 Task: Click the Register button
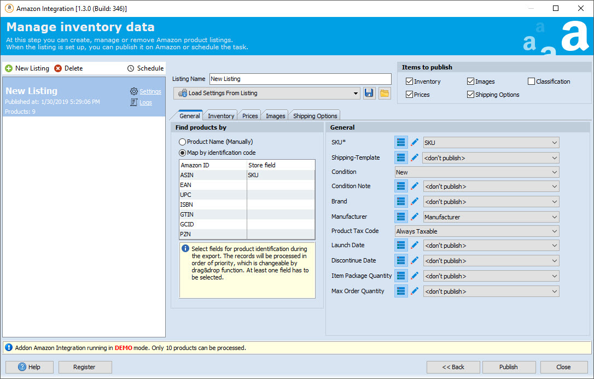[x=85, y=367]
